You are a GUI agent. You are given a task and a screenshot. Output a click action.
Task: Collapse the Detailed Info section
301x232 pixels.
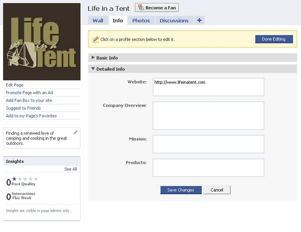193,69
